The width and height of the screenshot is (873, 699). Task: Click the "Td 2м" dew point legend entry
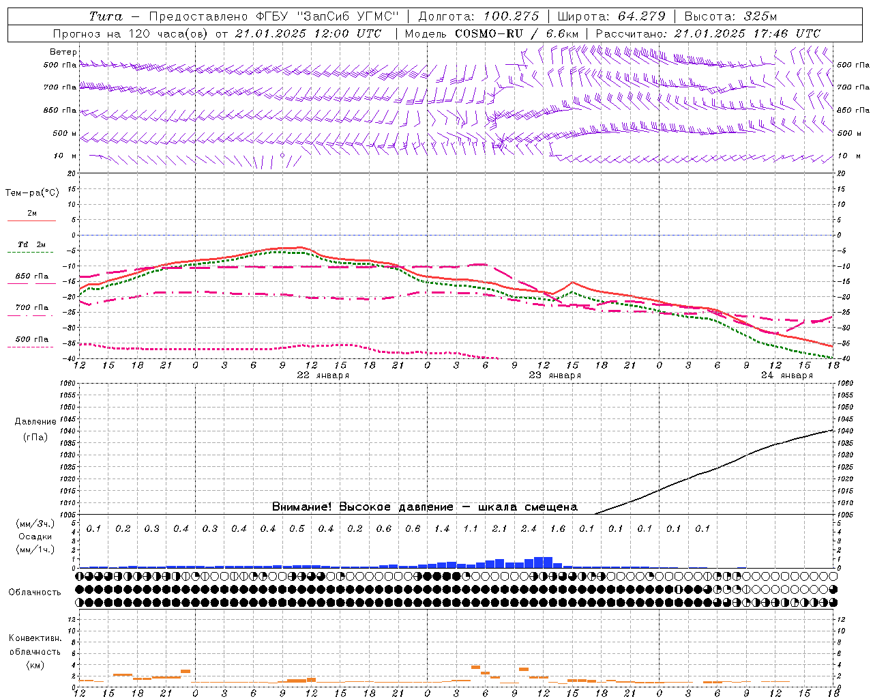(32, 244)
